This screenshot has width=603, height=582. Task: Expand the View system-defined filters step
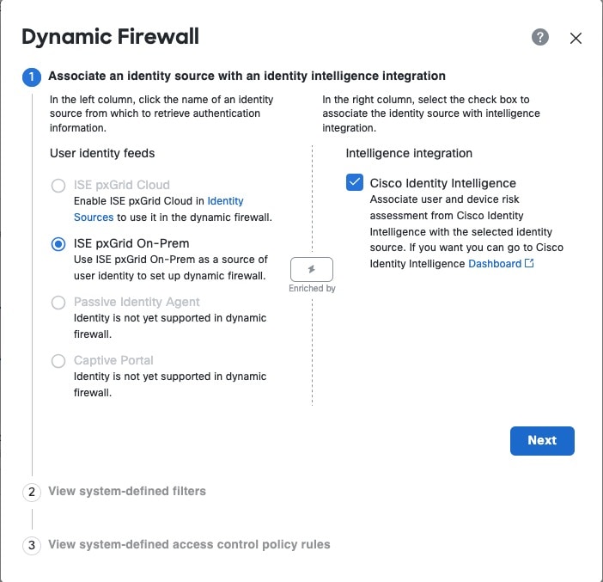click(127, 492)
